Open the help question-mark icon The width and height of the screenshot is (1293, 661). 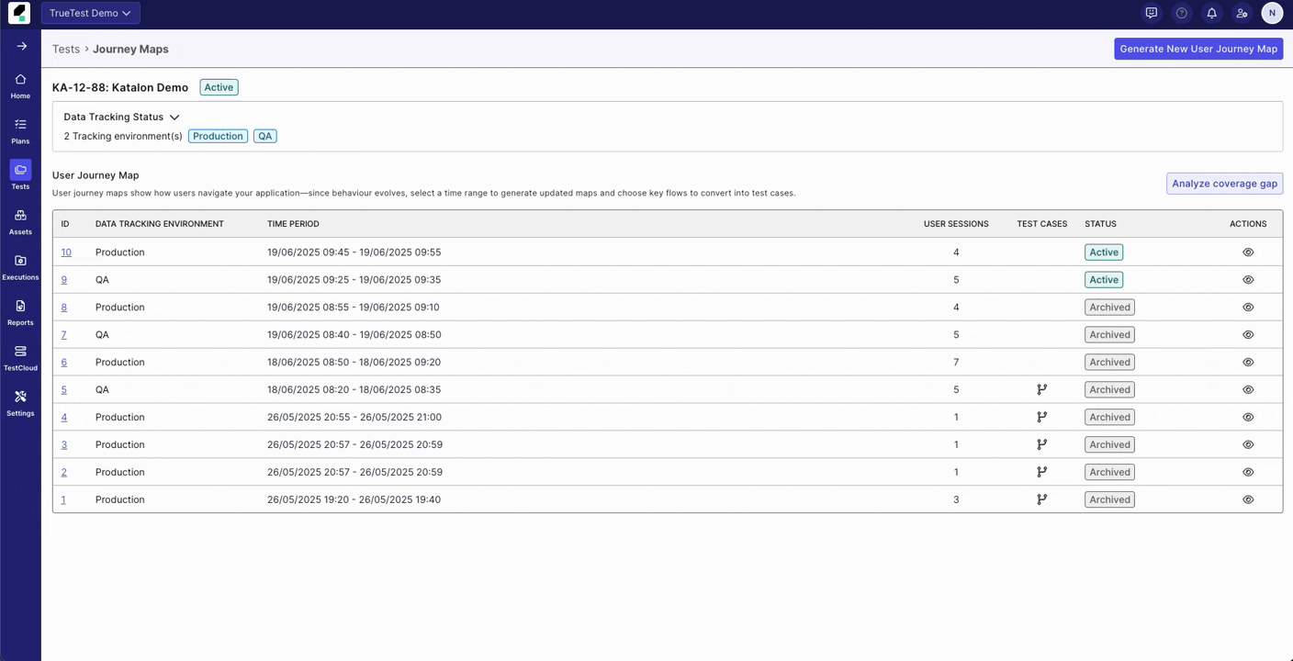(x=1182, y=13)
